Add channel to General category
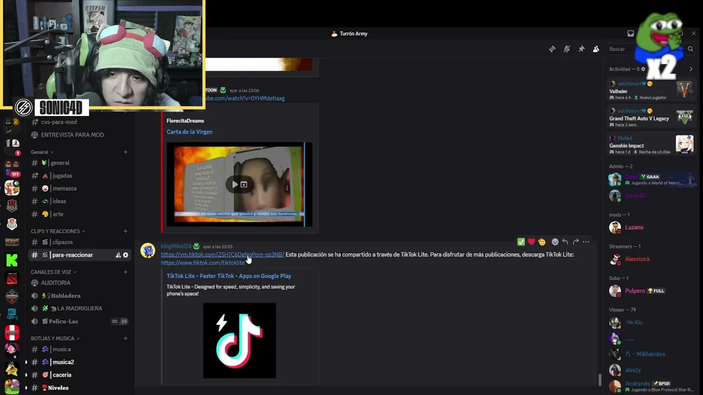The image size is (703, 395). [x=125, y=152]
